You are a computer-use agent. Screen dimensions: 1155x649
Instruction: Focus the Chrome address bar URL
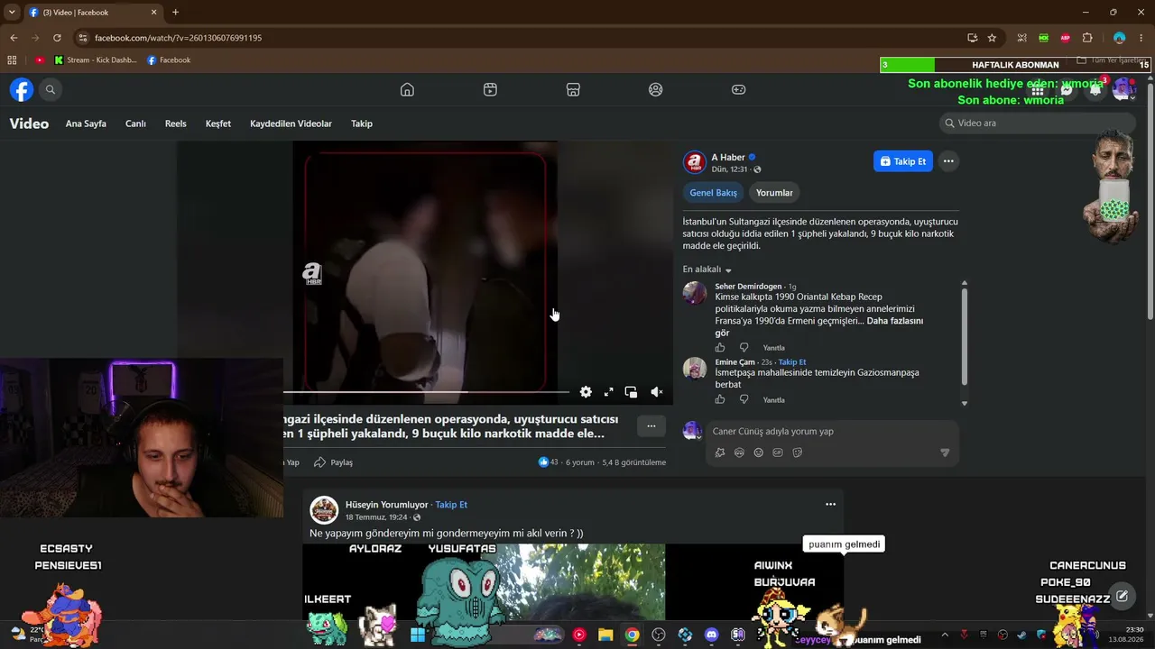178,38
